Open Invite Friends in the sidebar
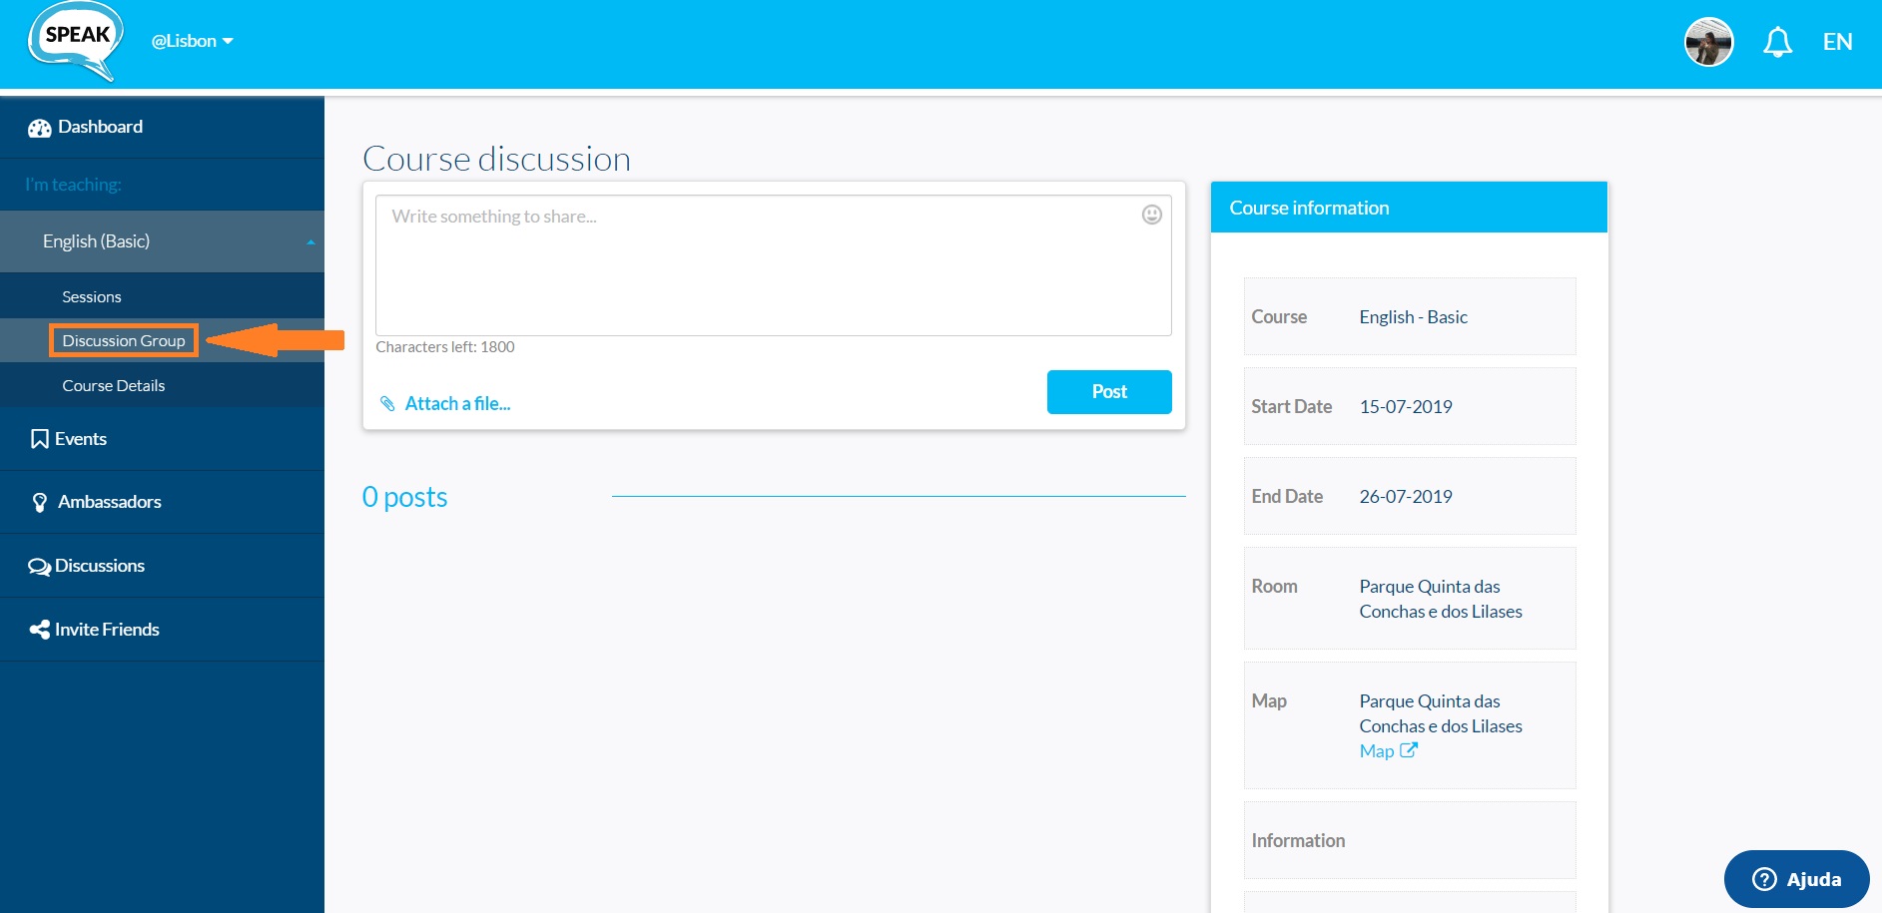The height and width of the screenshot is (913, 1882). tap(162, 630)
